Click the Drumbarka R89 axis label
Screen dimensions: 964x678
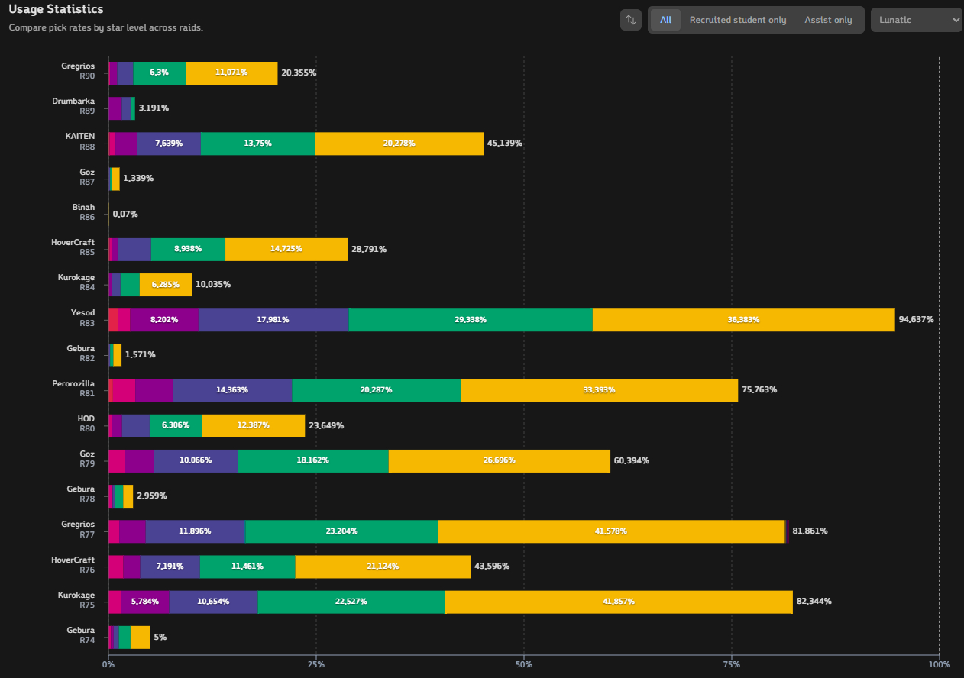click(73, 106)
